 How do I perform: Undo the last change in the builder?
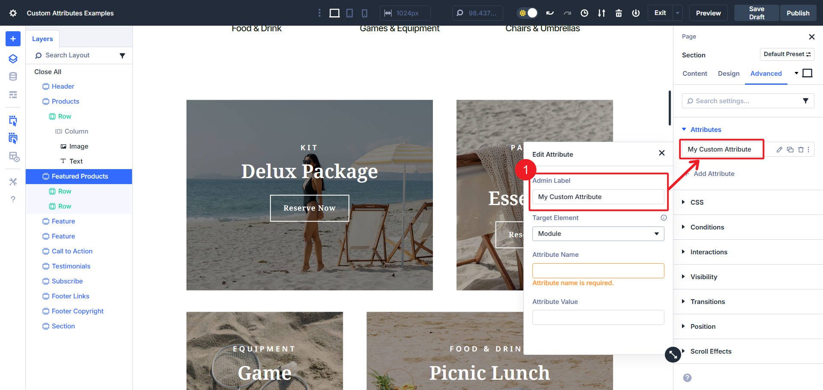pyautogui.click(x=550, y=13)
